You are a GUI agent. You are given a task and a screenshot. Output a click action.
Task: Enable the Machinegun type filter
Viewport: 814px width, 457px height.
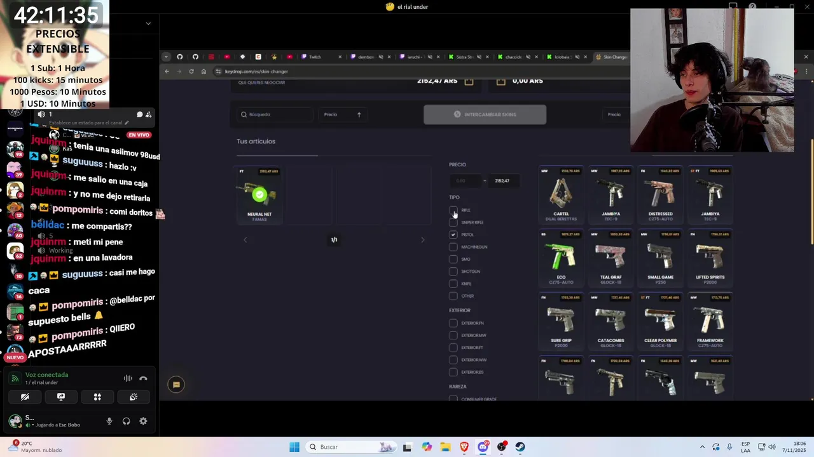click(453, 247)
